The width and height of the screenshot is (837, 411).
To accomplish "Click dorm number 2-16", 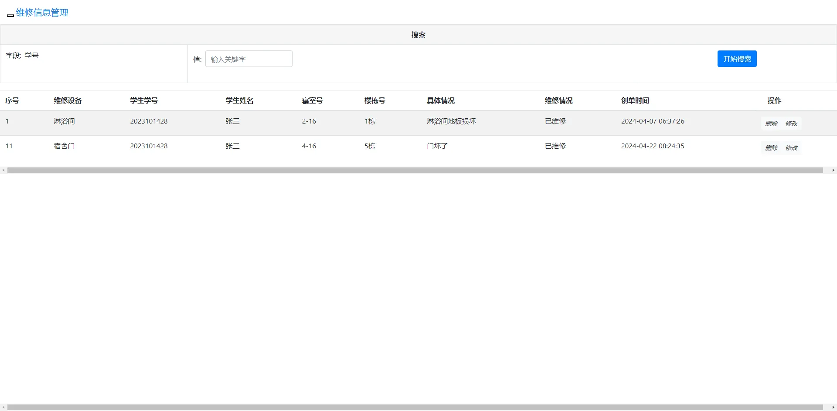I will click(309, 121).
